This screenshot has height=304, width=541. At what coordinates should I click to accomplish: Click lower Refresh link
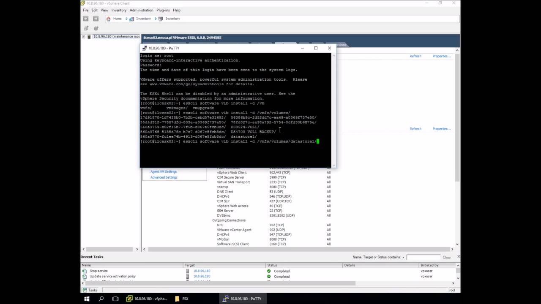pos(415,129)
